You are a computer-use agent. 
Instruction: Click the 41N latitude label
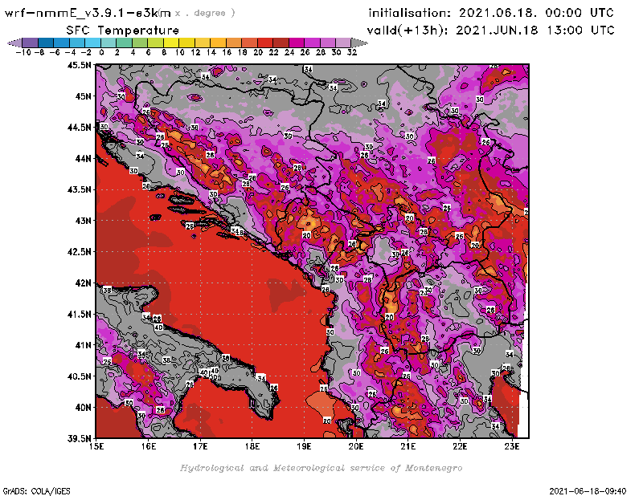[x=83, y=345]
